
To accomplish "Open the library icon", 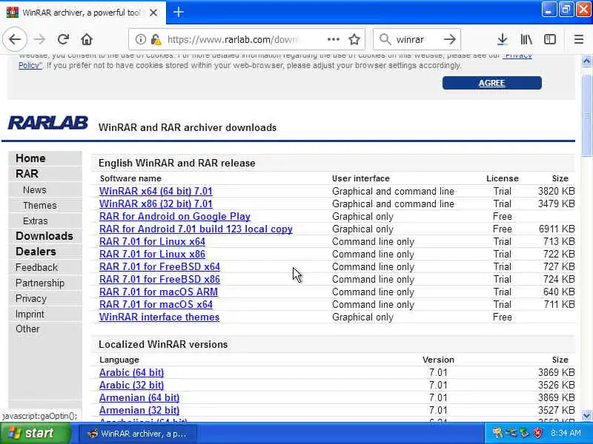I will pos(526,39).
